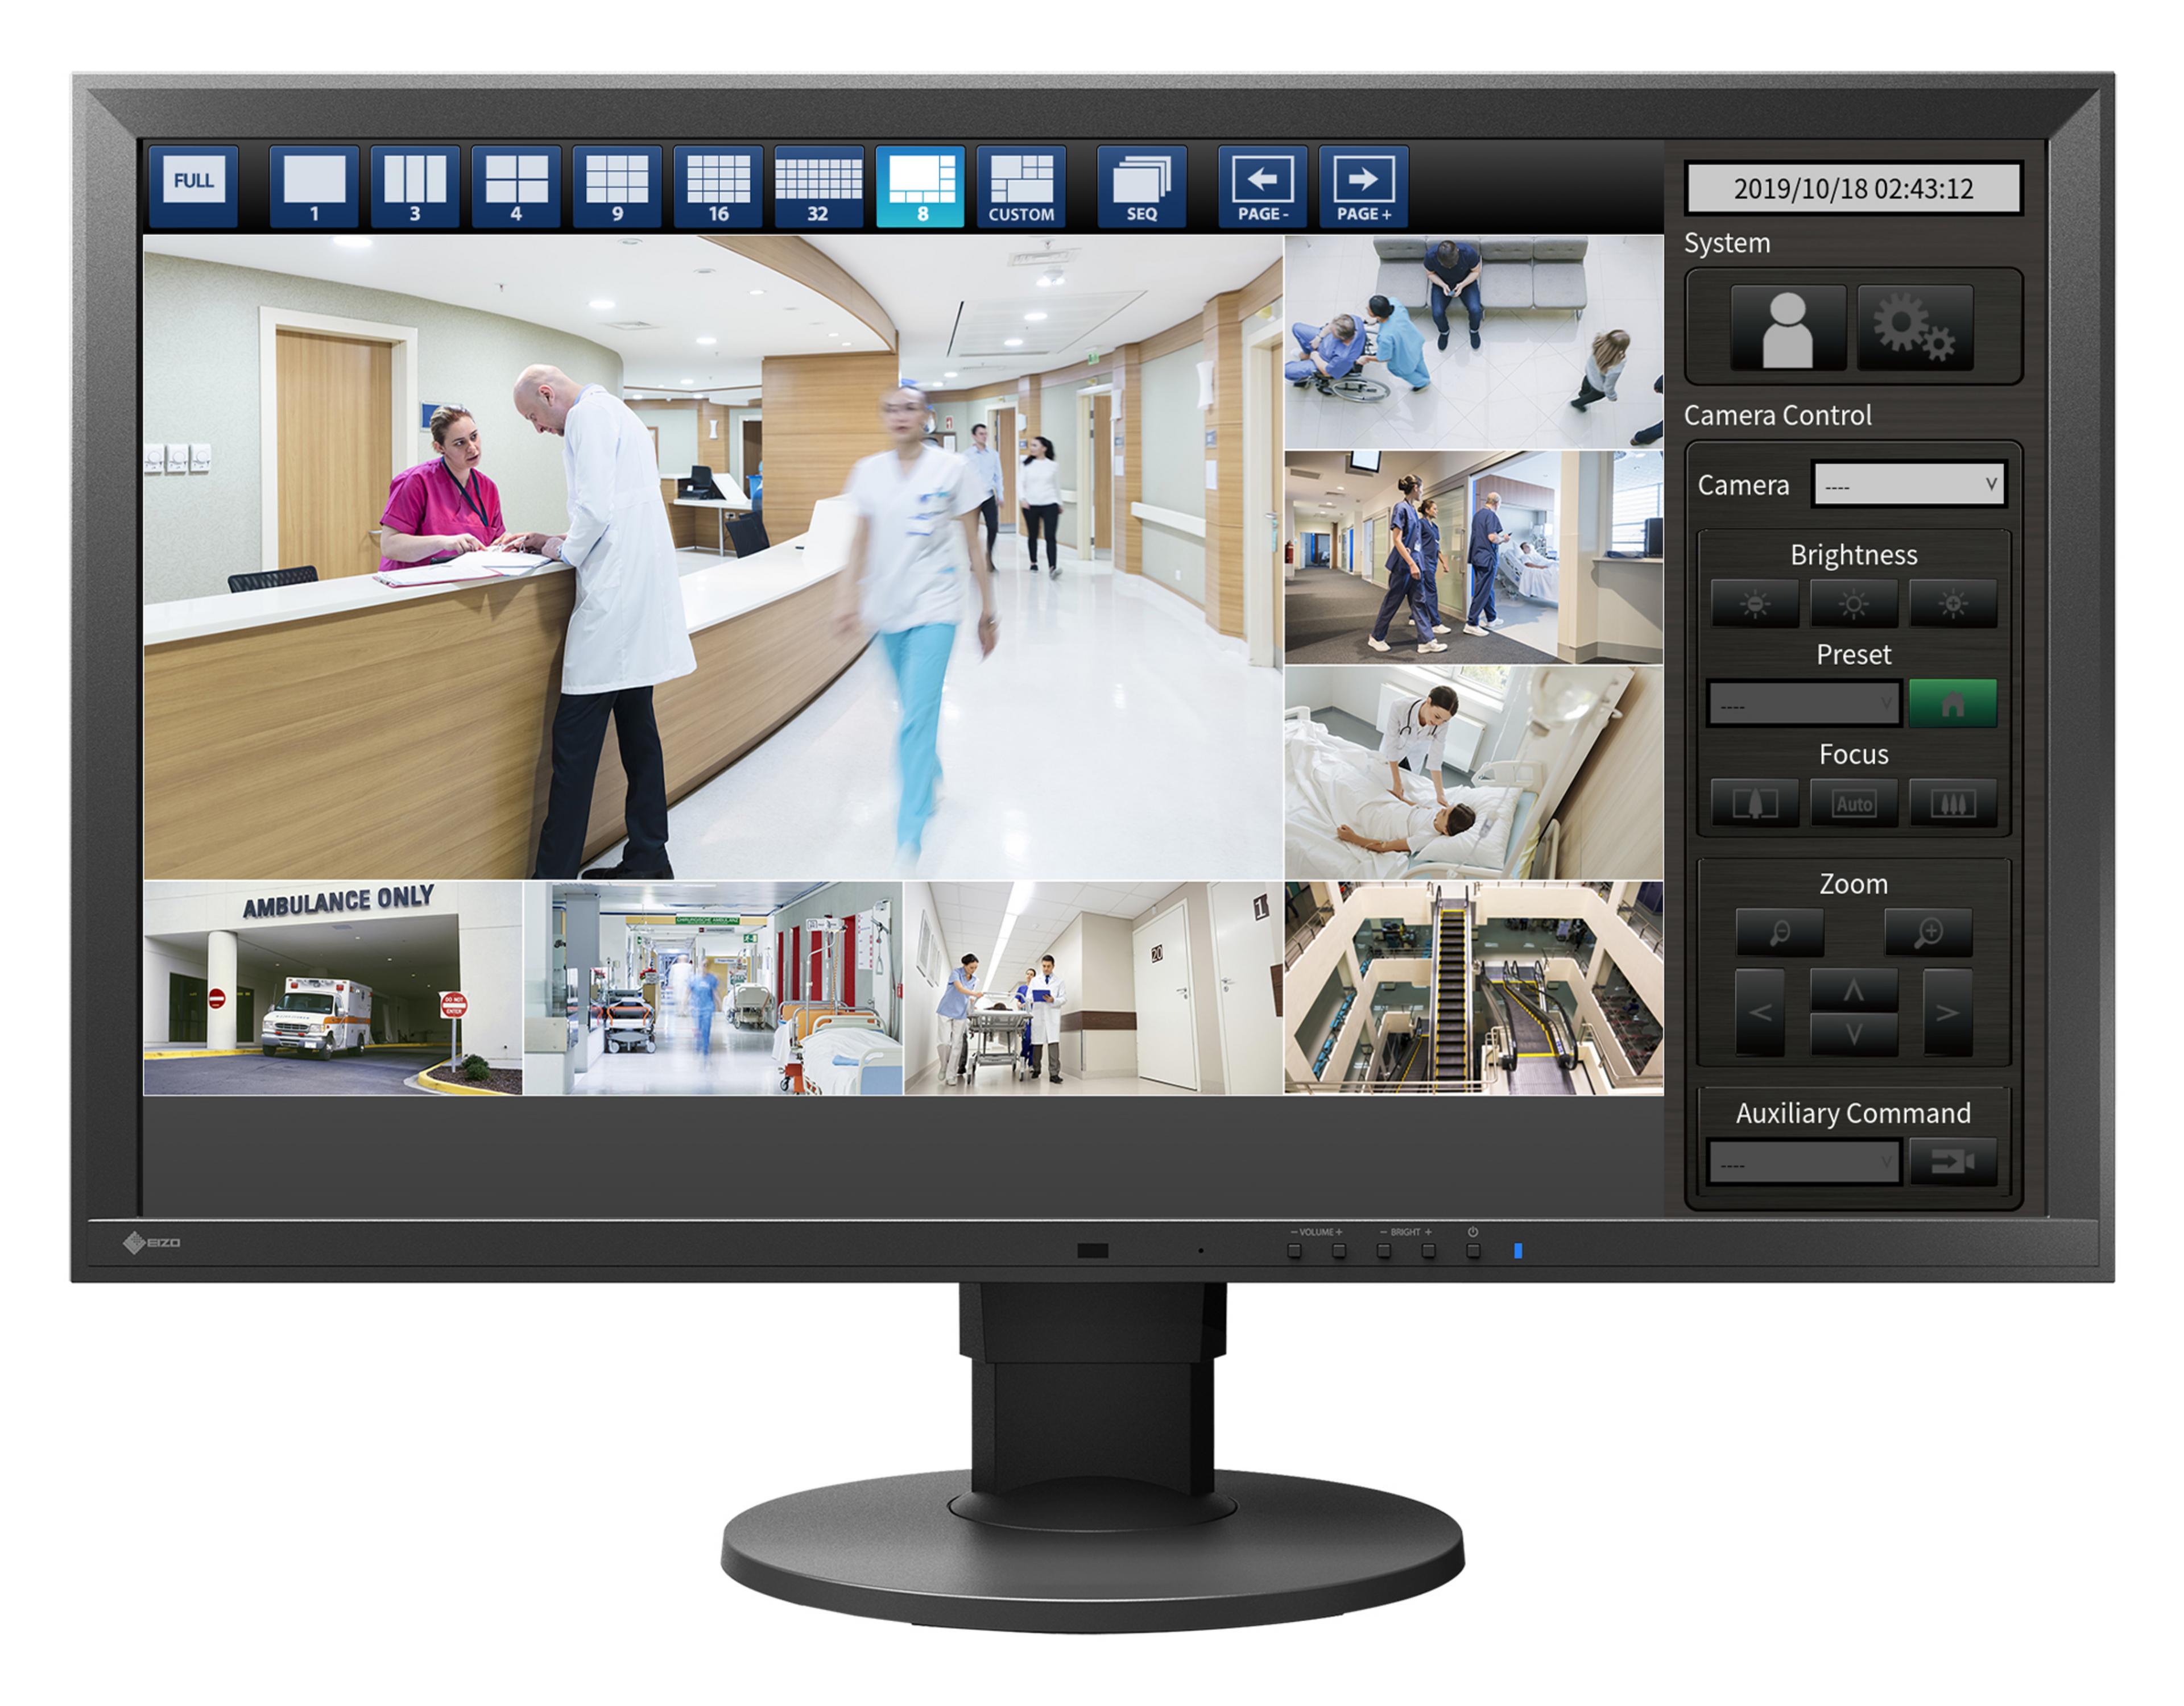Open the Camera selection dropdown
Screen dimensions: 2184x1706
[1909, 485]
